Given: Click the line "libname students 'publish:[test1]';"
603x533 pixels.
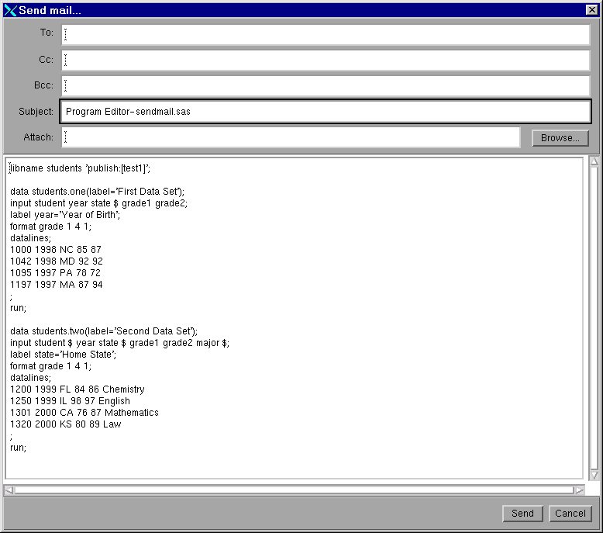Looking at the screenshot, I should tap(80, 168).
